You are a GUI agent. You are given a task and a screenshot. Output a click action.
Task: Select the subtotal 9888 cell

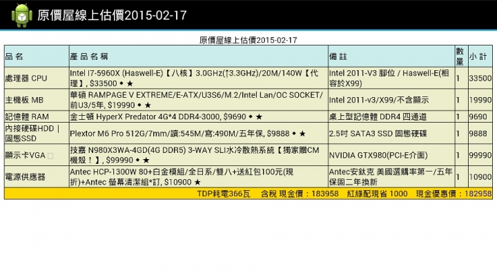coord(480,134)
